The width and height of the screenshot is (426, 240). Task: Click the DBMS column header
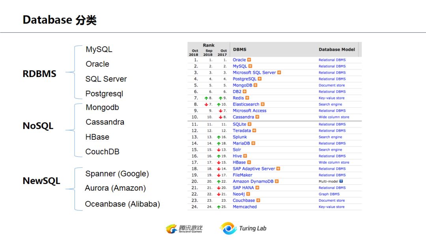pos(240,49)
